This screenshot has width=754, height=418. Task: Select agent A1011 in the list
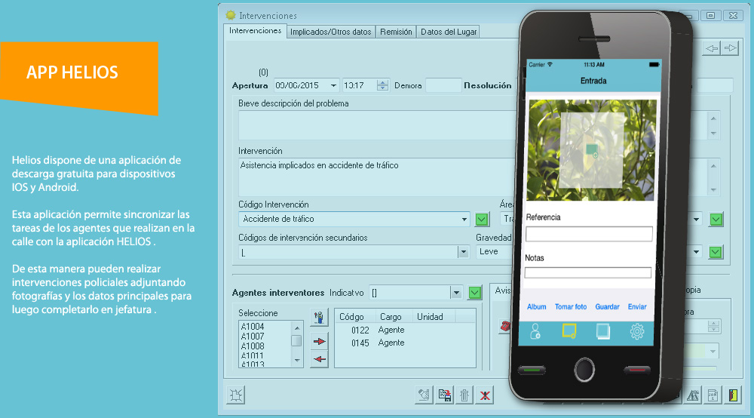pyautogui.click(x=253, y=356)
